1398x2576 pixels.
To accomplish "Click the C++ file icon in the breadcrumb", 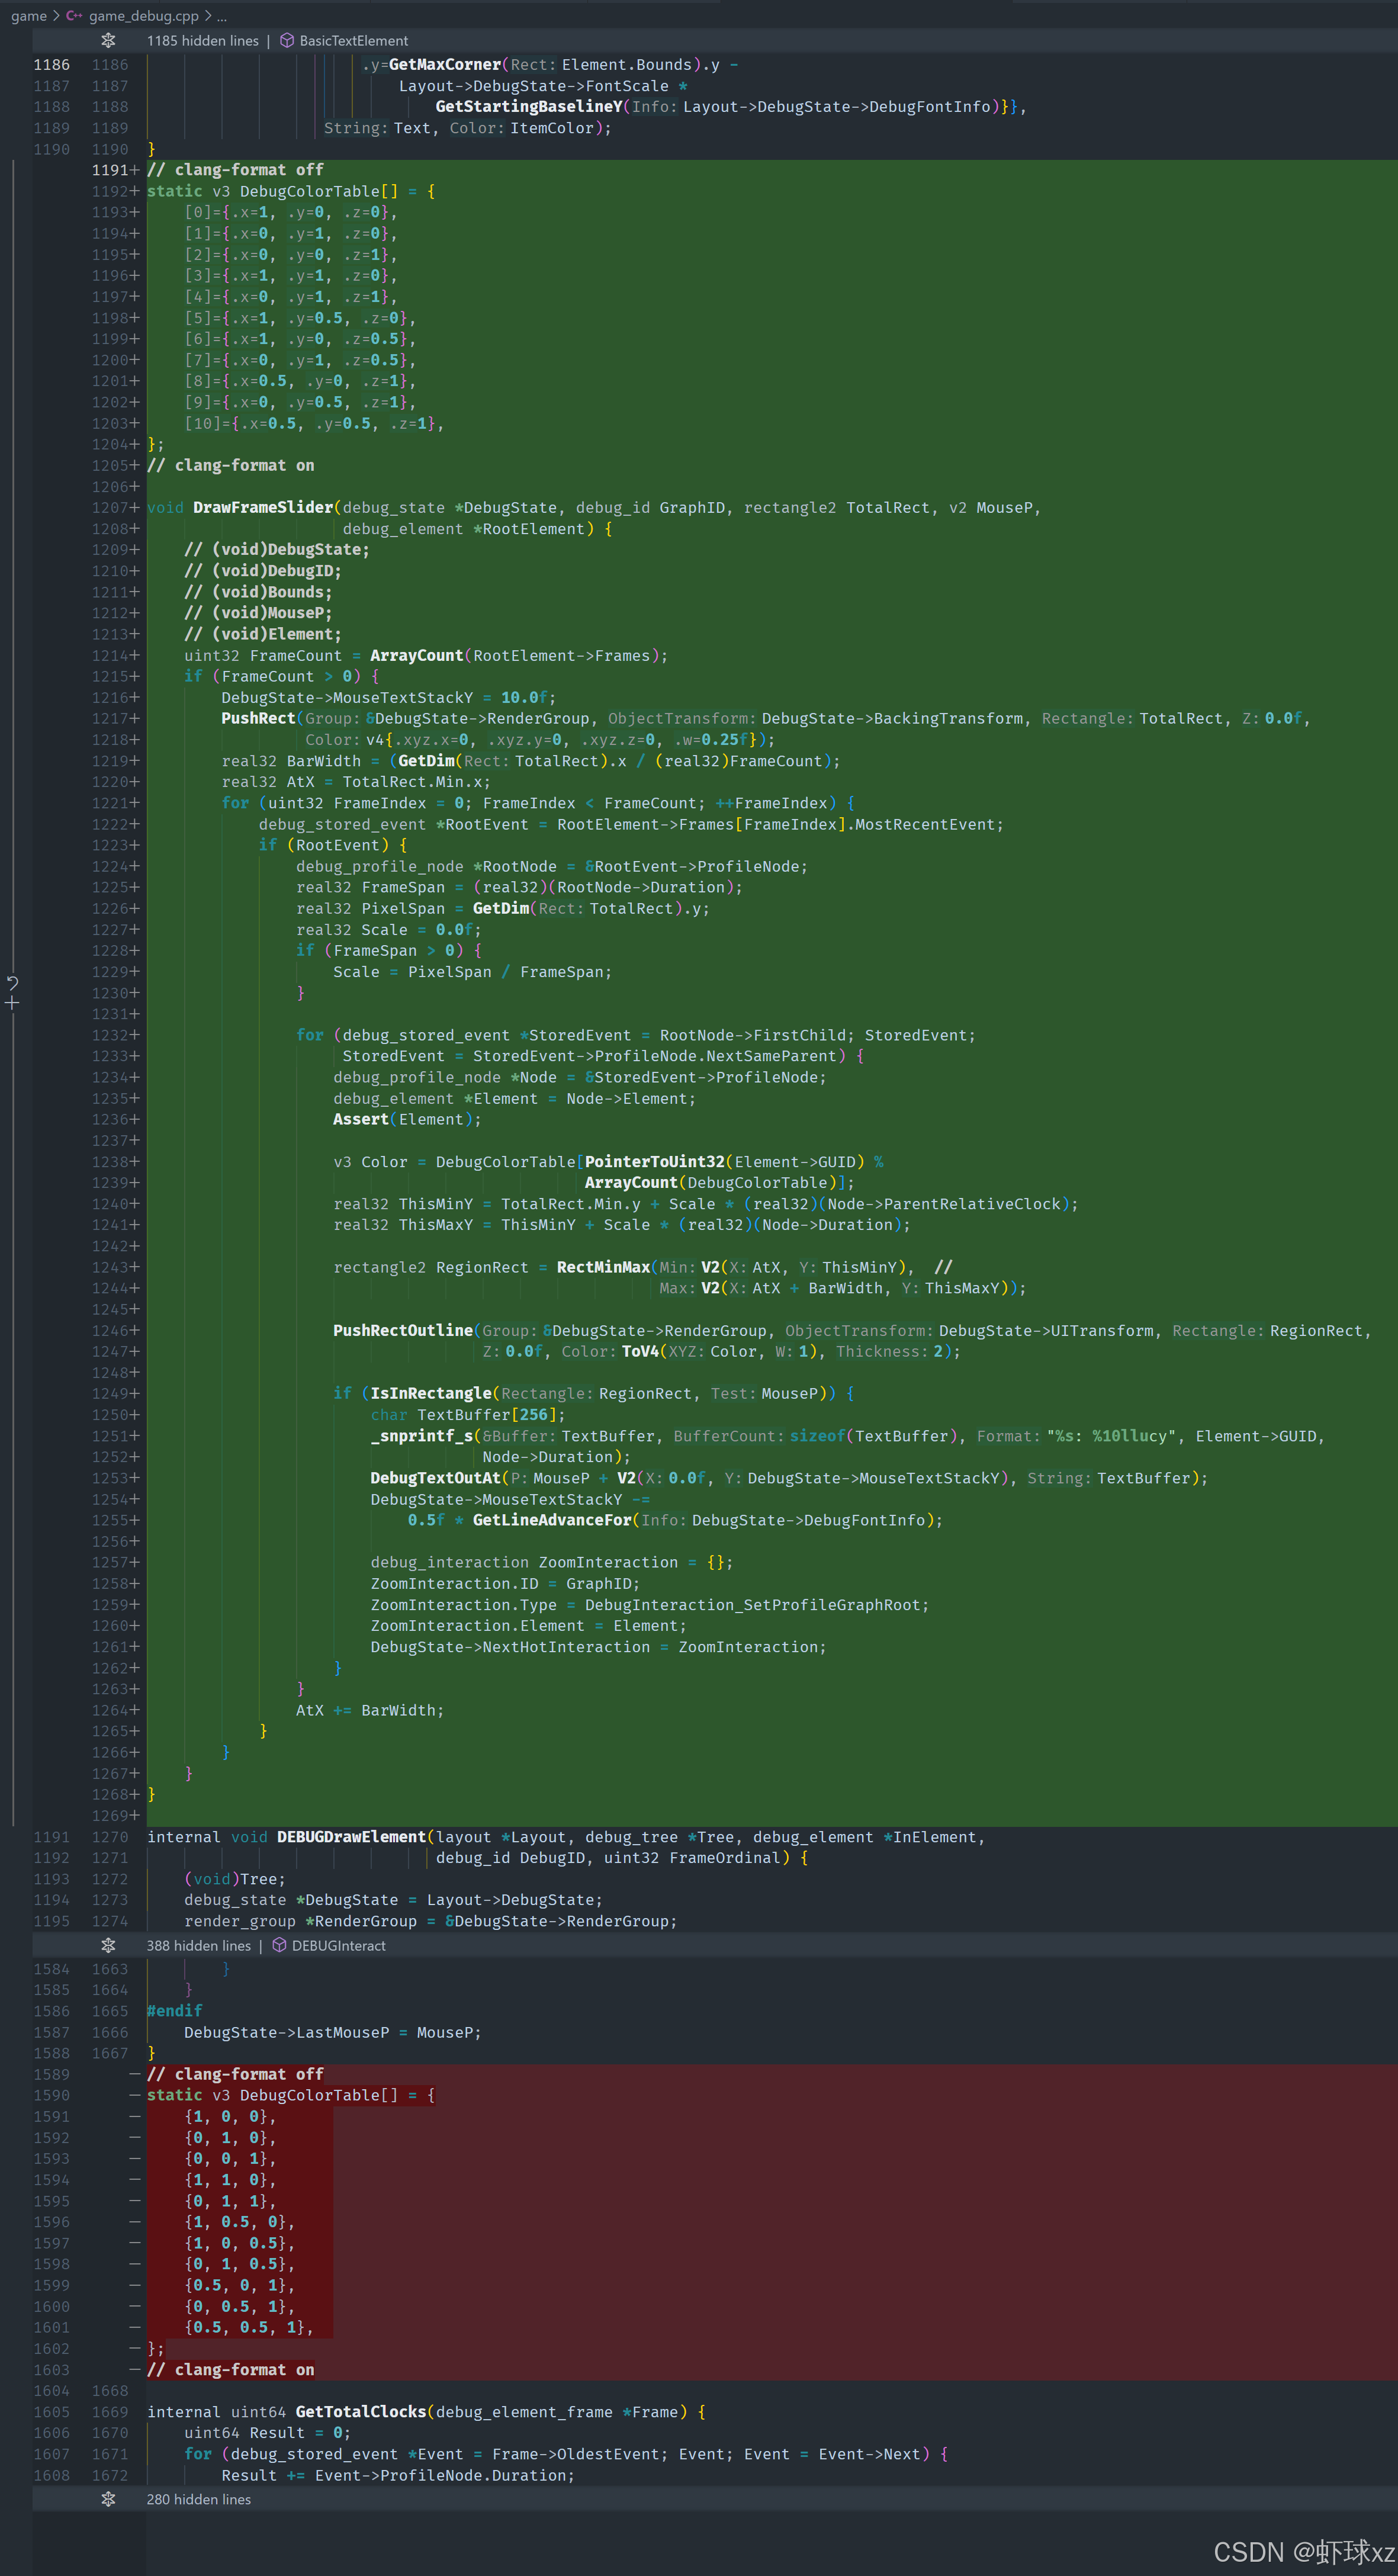I will (74, 15).
